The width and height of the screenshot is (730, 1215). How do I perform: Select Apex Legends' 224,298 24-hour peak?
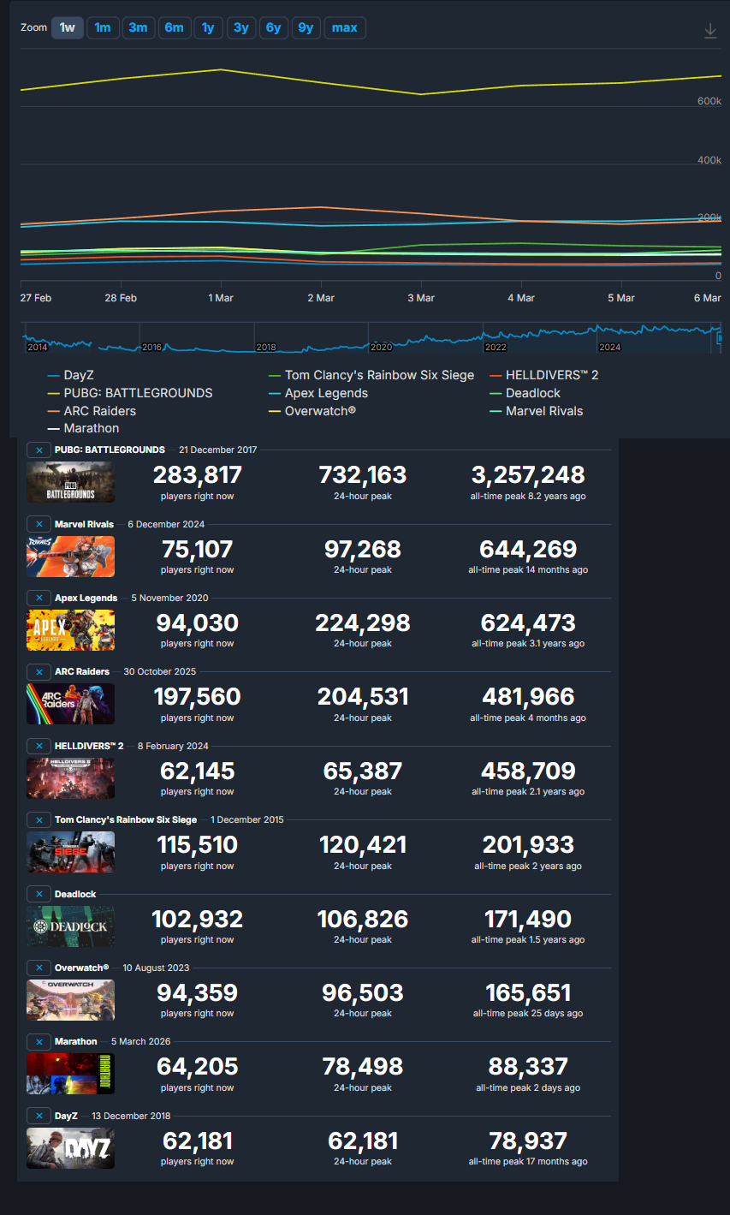pyautogui.click(x=363, y=622)
